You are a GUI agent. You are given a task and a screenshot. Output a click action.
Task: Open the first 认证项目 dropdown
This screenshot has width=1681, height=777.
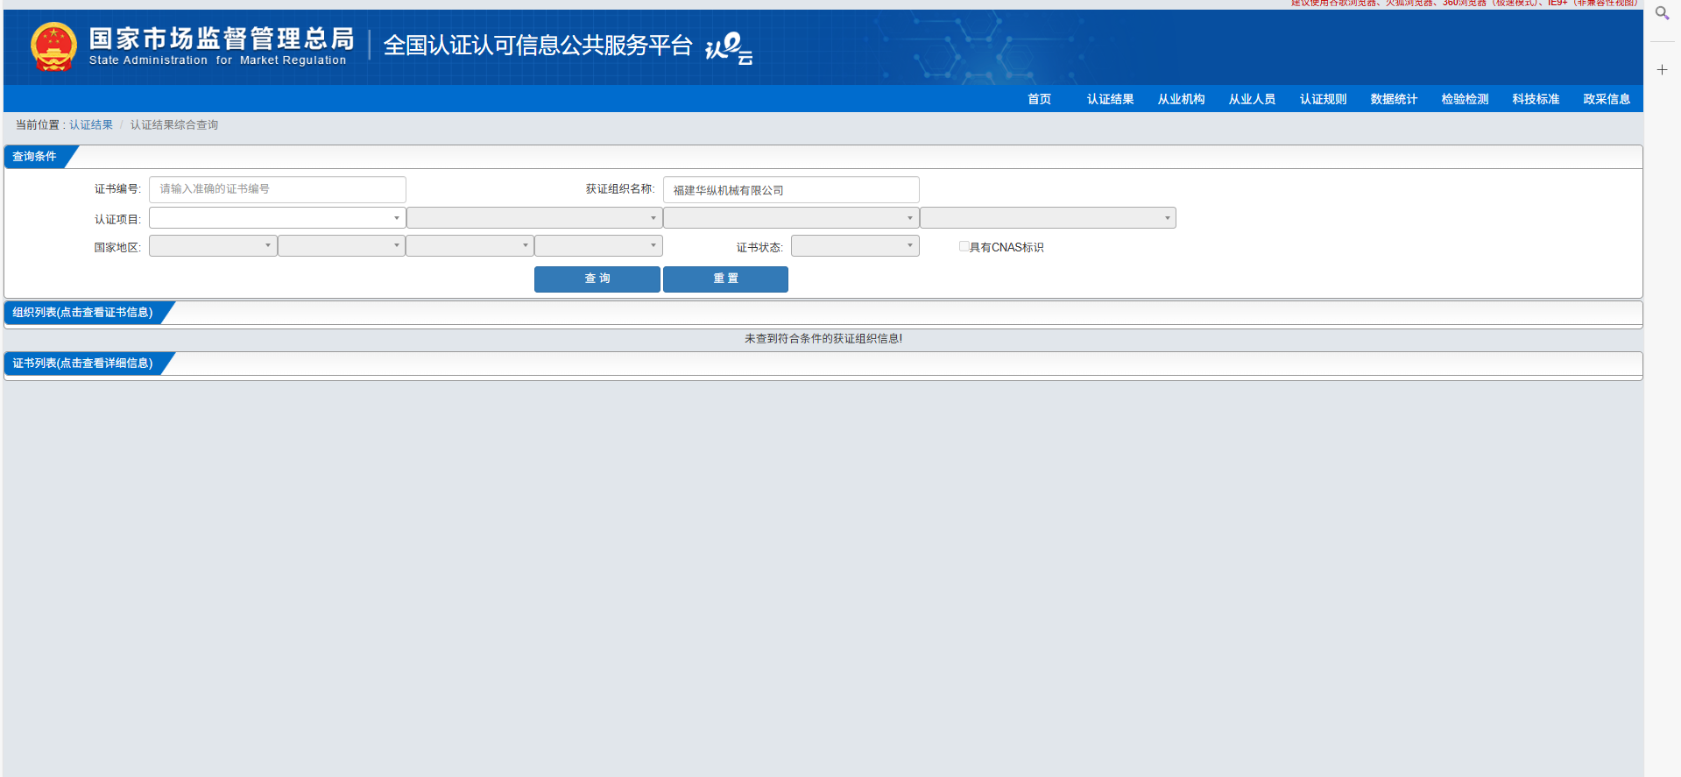point(277,218)
